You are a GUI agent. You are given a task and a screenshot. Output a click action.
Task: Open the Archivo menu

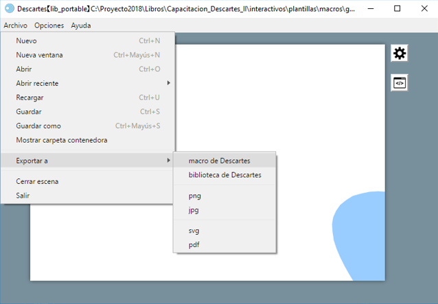click(x=15, y=25)
